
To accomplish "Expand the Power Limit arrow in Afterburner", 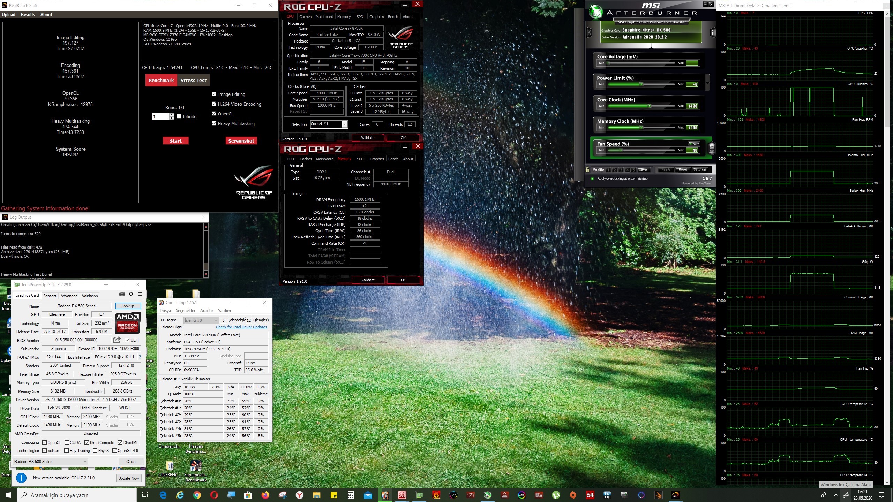I will (707, 83).
